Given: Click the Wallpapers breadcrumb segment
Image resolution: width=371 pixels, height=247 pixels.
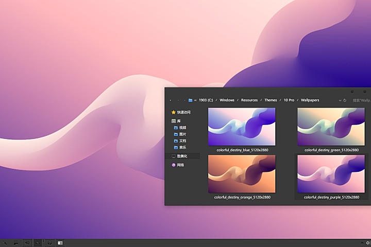Looking at the screenshot, I should (310, 100).
